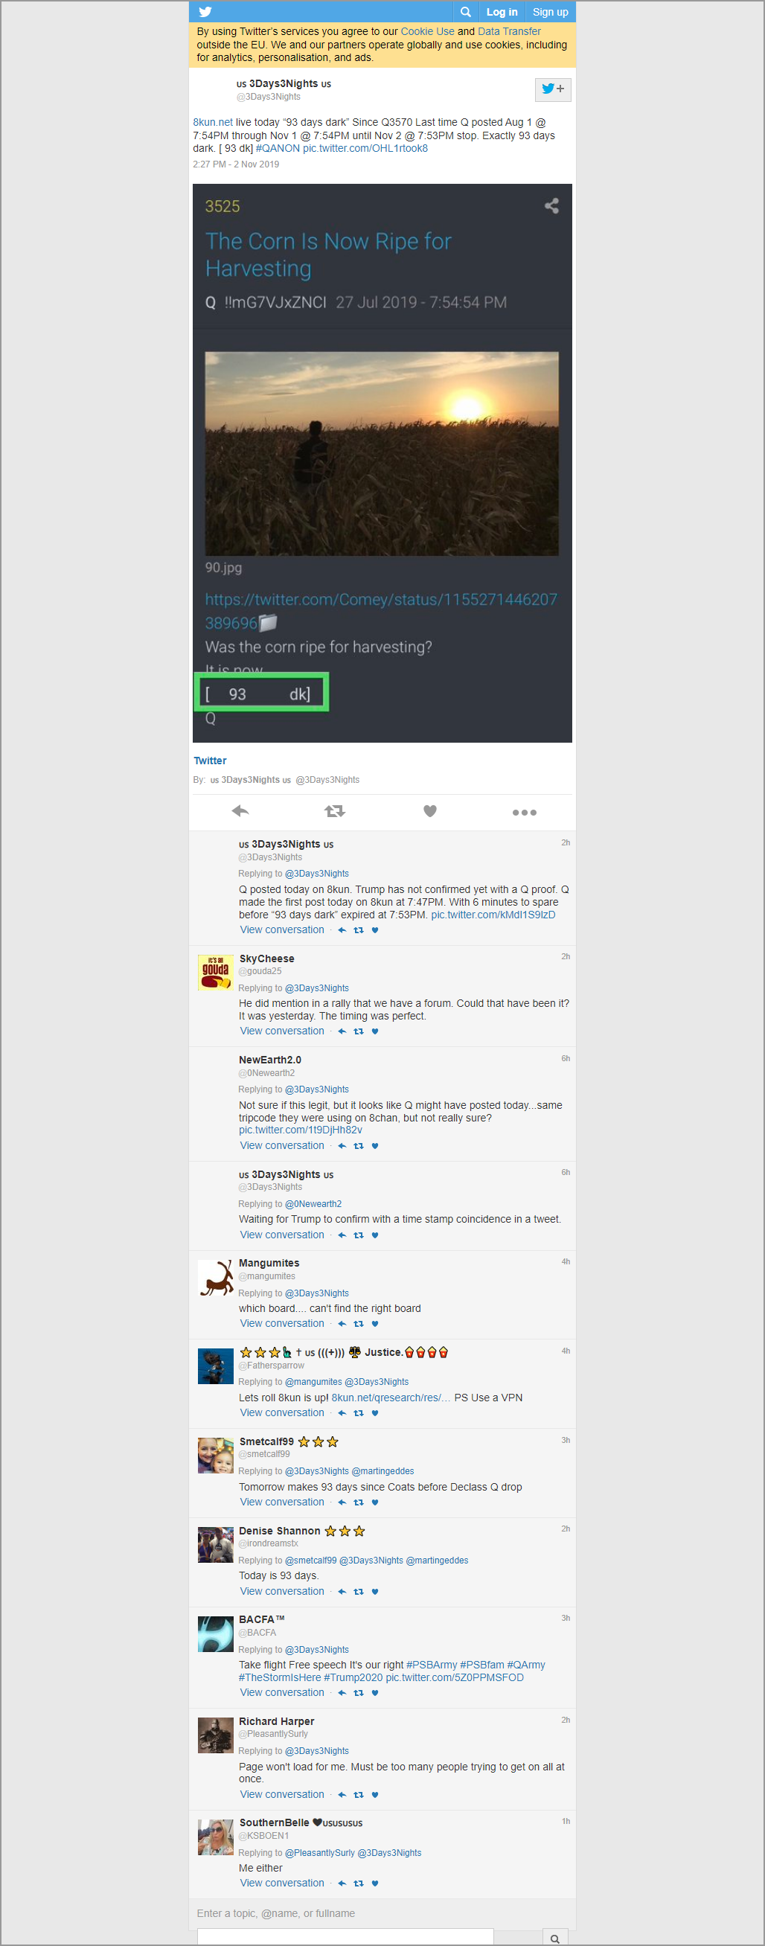Image resolution: width=765 pixels, height=1946 pixels.
Task: Reply to BACFA's comment
Action: click(x=342, y=1693)
